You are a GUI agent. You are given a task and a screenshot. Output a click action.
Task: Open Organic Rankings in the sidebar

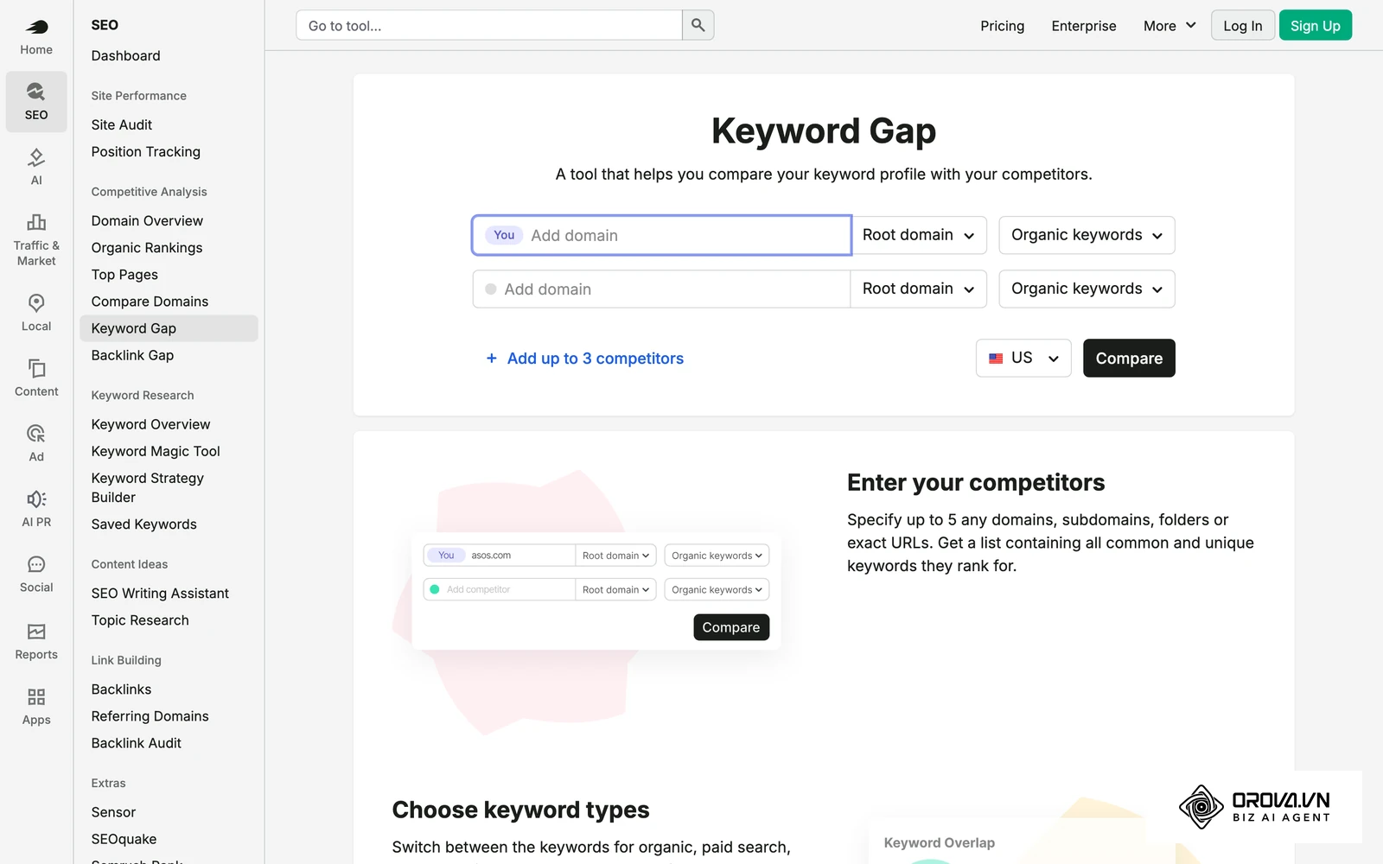(x=147, y=247)
